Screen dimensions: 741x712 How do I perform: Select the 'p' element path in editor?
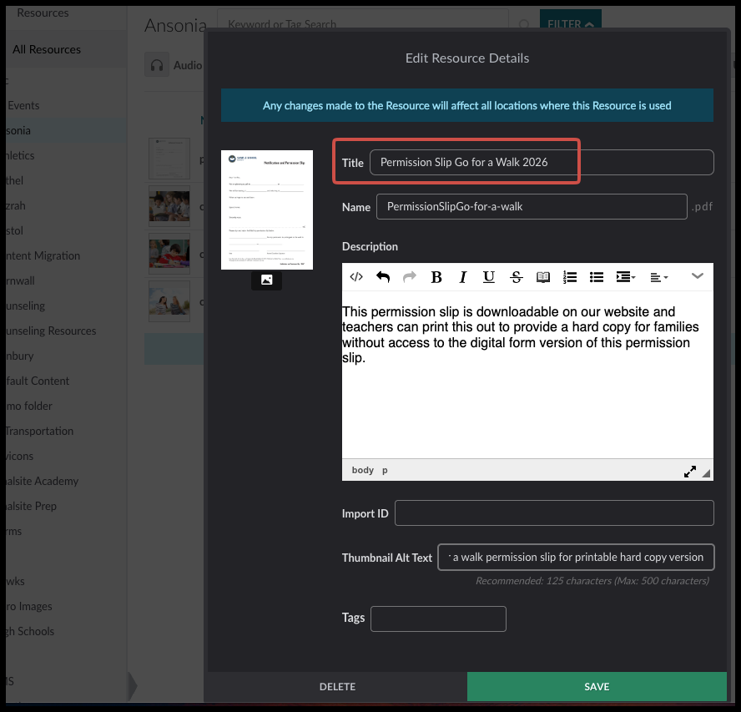click(385, 471)
